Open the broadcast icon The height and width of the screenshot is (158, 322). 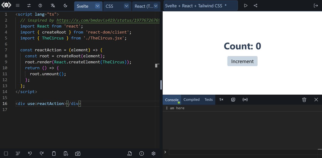pos(245,100)
